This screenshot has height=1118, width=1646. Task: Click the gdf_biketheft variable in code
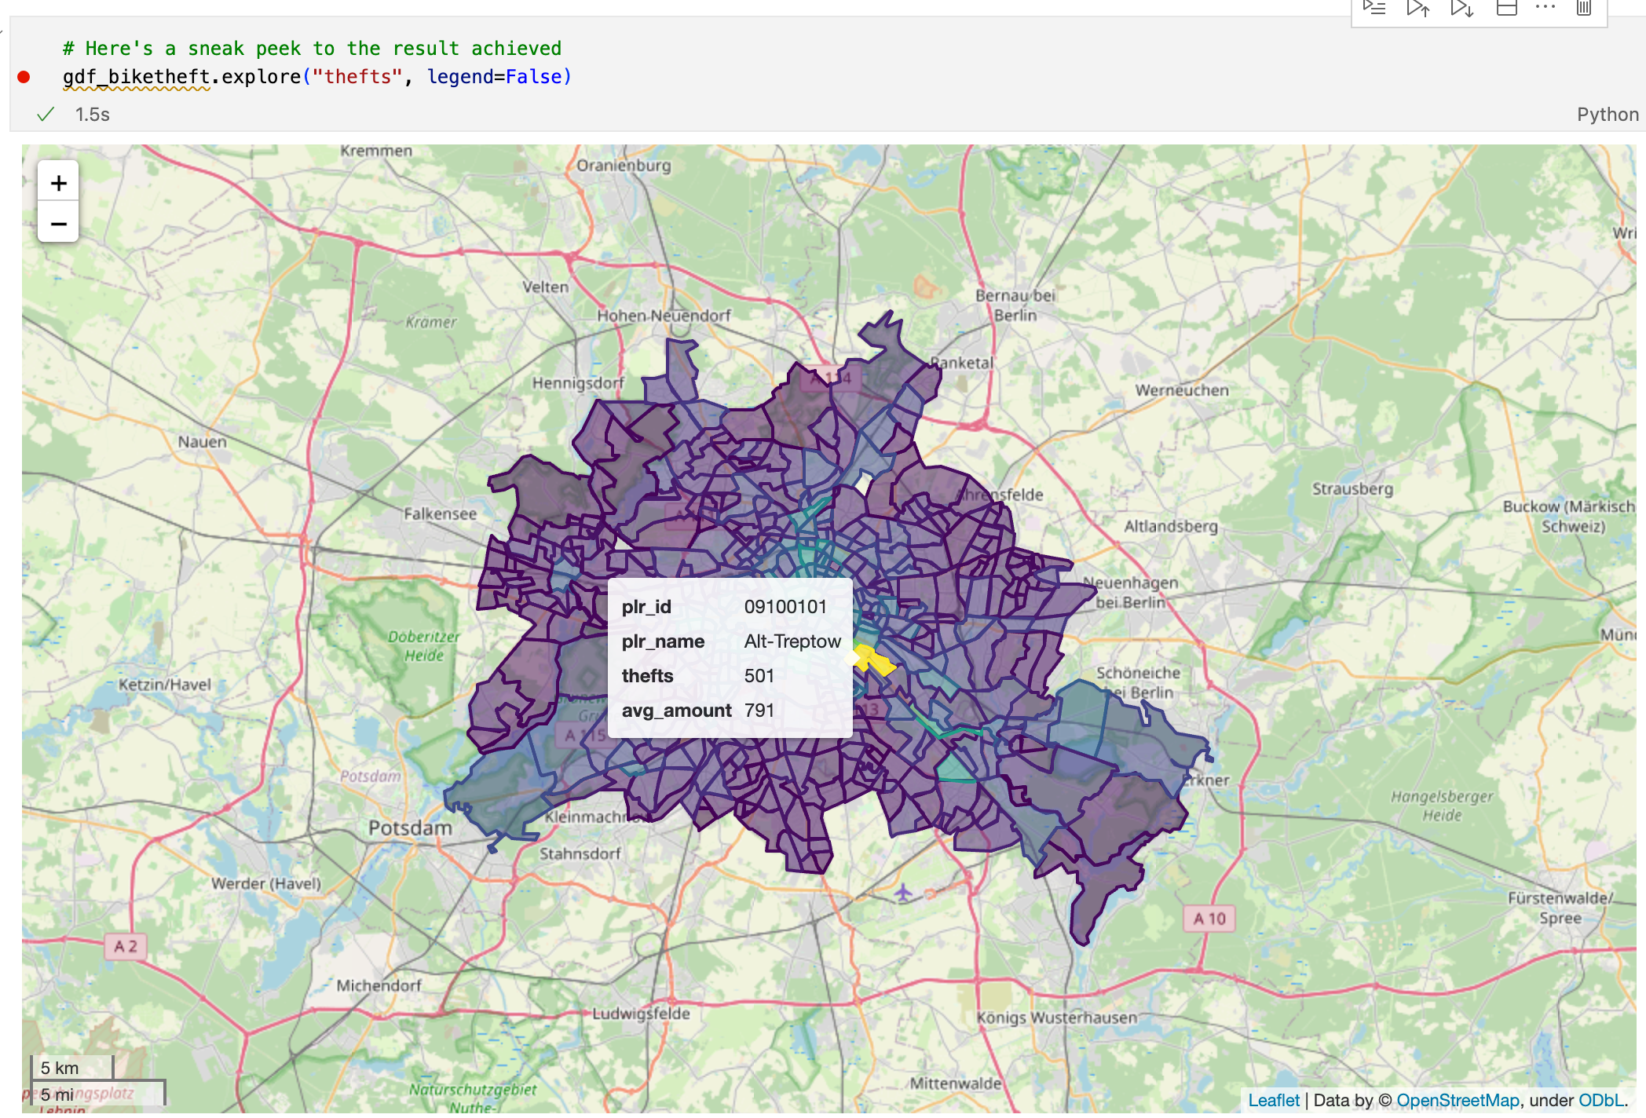tap(136, 77)
